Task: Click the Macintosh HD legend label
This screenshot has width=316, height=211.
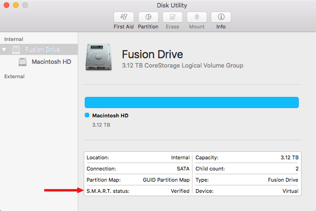Action: pyautogui.click(x=110, y=116)
